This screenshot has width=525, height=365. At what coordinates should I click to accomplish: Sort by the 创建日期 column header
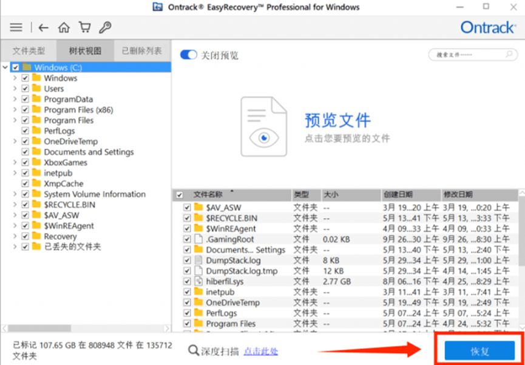[411, 195]
